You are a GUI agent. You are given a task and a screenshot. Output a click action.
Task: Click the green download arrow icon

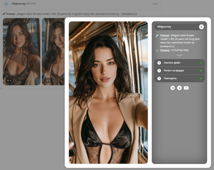(x=201, y=63)
